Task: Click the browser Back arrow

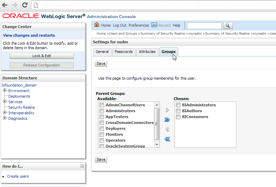Action: (x=5, y=5)
